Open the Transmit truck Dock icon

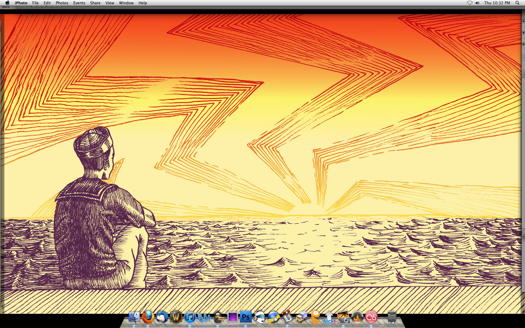[x=301, y=317]
